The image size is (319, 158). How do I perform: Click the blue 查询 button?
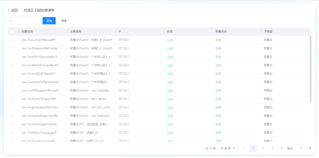pos(49,21)
